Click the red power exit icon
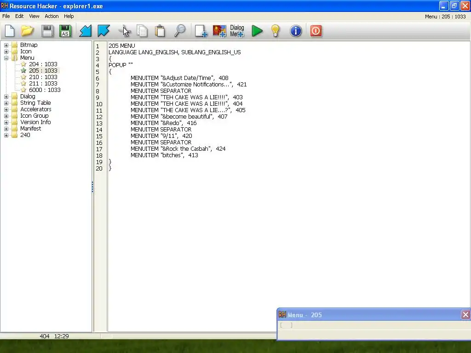The width and height of the screenshot is (471, 353). [316, 31]
